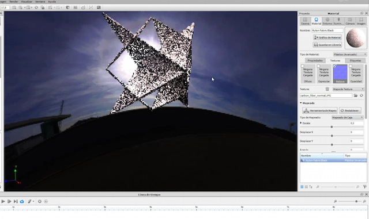Image resolution: width=369 pixels, height=219 pixels.
Task: Switch to the Etiquetas sub-tab
Action: (355, 60)
